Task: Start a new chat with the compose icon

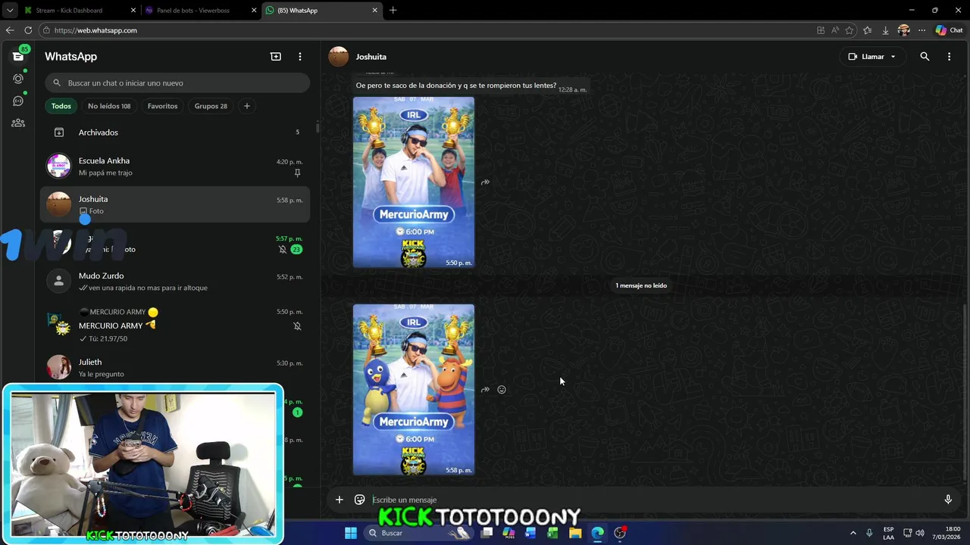Action: (x=276, y=57)
